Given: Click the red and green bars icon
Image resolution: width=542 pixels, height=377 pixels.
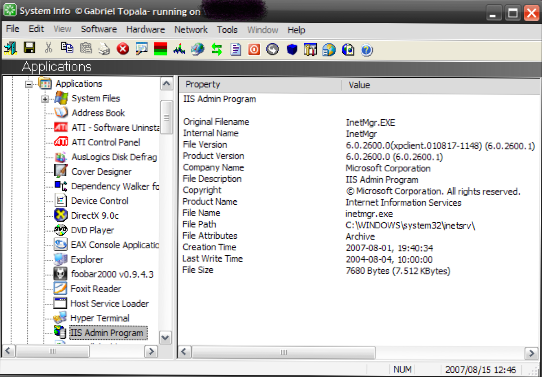Looking at the screenshot, I should 160,49.
